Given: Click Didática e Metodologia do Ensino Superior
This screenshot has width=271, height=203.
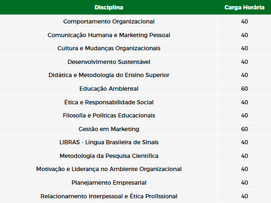Looking at the screenshot, I should click(x=109, y=75).
